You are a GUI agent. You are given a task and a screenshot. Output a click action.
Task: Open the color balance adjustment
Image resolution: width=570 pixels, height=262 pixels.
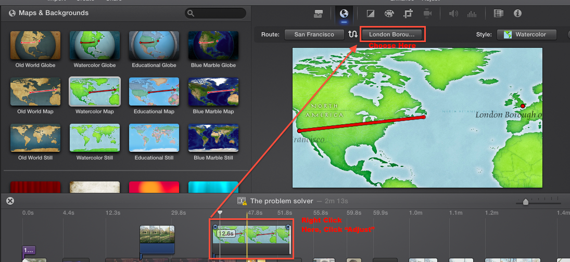371,14
